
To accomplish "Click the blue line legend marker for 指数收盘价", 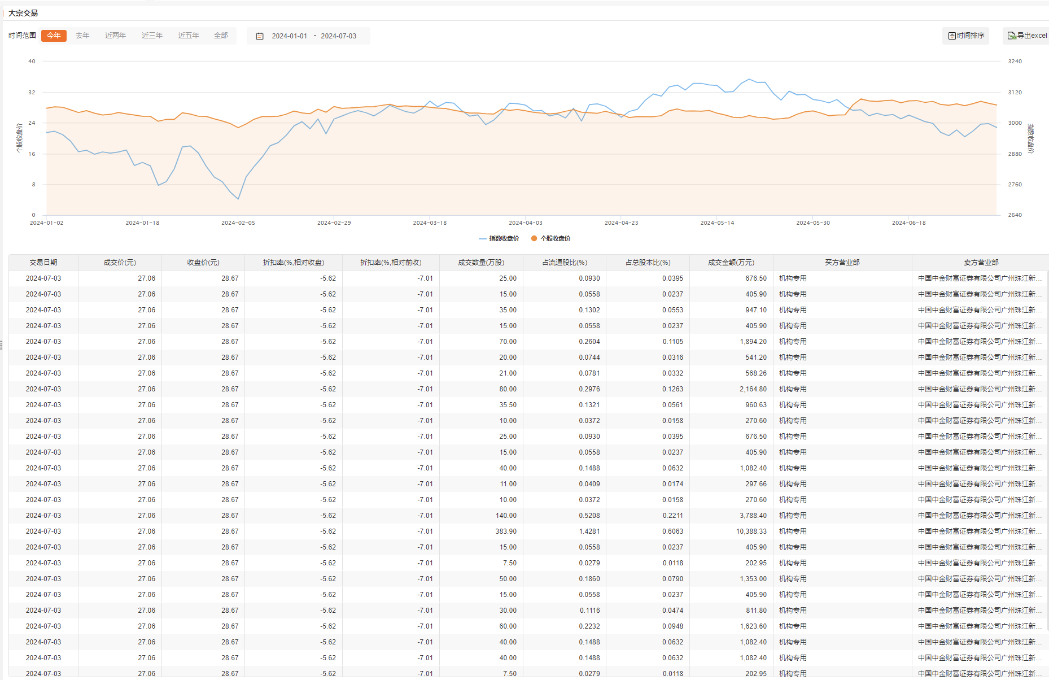I will point(483,238).
